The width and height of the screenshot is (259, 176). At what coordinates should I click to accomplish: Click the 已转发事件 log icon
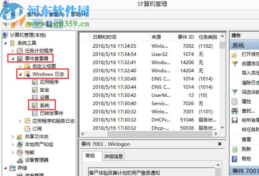point(35,113)
